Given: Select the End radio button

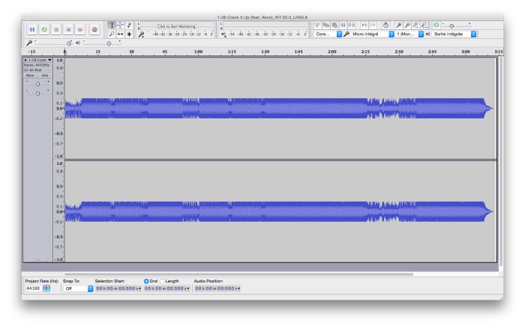Looking at the screenshot, I should click(146, 281).
